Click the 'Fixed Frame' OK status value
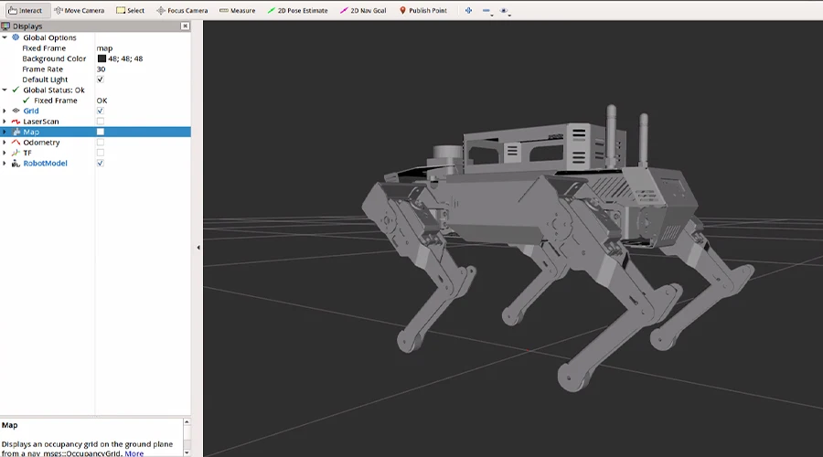Image resolution: width=823 pixels, height=457 pixels. 102,101
